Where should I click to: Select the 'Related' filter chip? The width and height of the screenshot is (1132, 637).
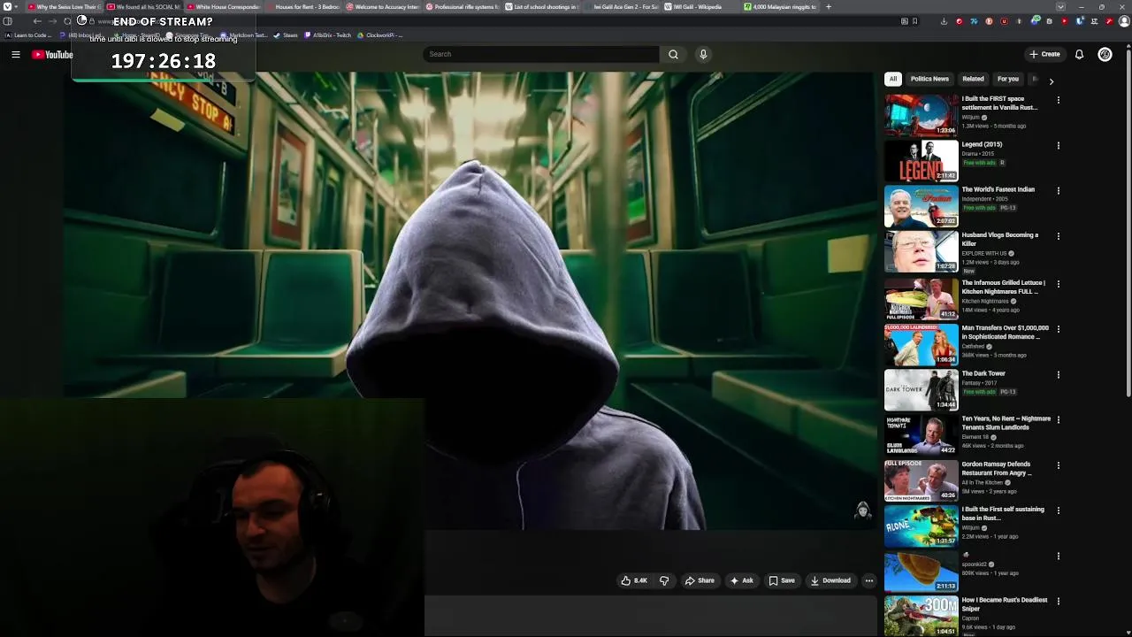pyautogui.click(x=973, y=79)
